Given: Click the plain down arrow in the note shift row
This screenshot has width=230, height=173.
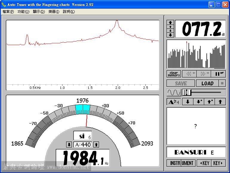Looking at the screenshot, I should coord(188,102).
